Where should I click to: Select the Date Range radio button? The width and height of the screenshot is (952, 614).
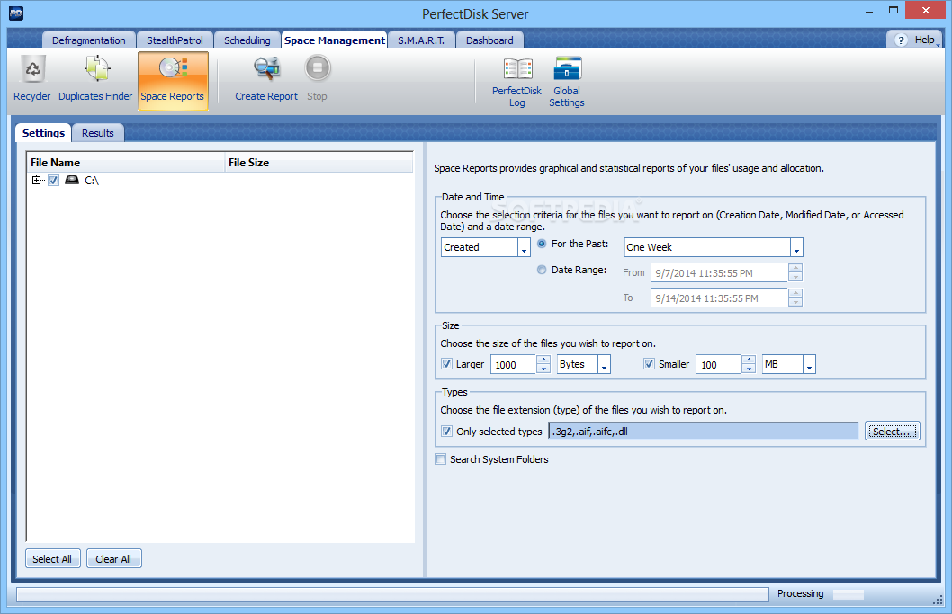coord(542,270)
